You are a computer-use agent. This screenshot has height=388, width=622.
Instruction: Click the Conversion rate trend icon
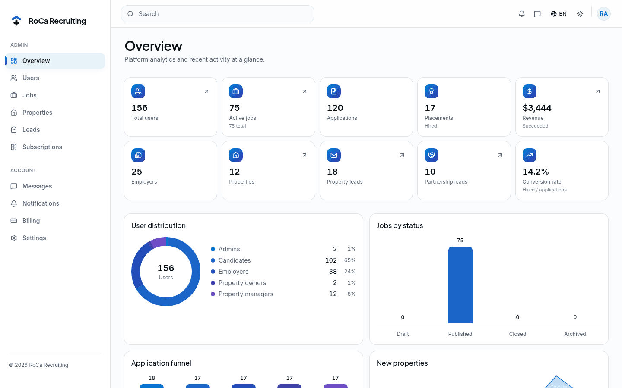click(x=530, y=155)
